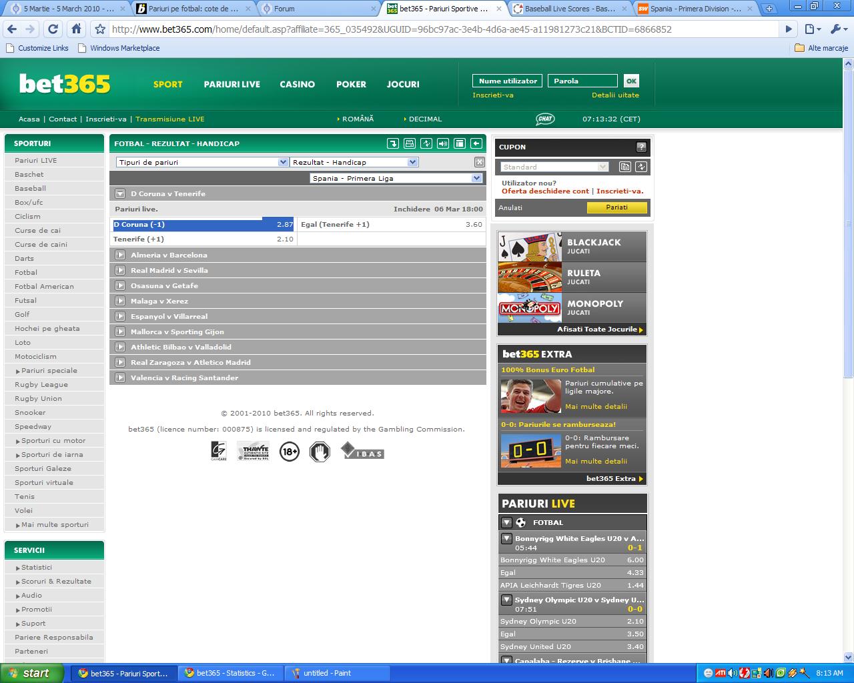Click the 18+ age restriction icon
Image resolution: width=854 pixels, height=683 pixels.
(290, 452)
